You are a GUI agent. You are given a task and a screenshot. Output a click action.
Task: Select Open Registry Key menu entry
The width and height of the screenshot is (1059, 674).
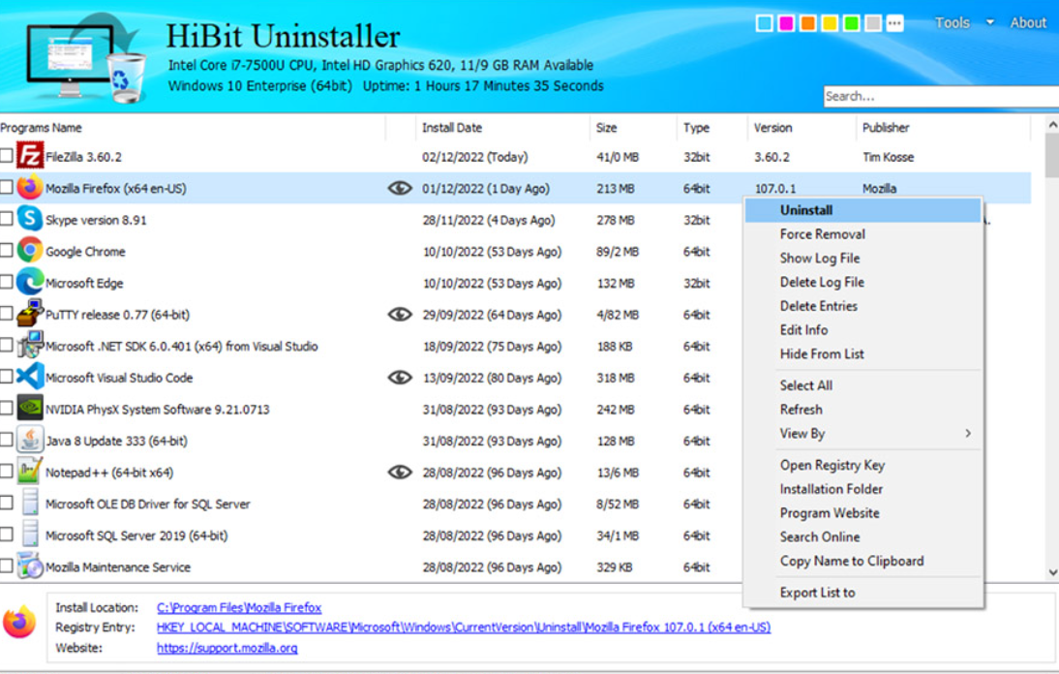tap(863, 466)
